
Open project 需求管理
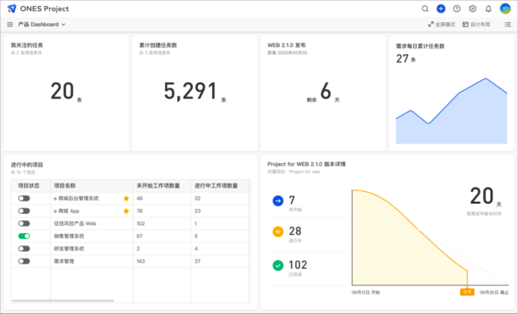tap(64, 261)
